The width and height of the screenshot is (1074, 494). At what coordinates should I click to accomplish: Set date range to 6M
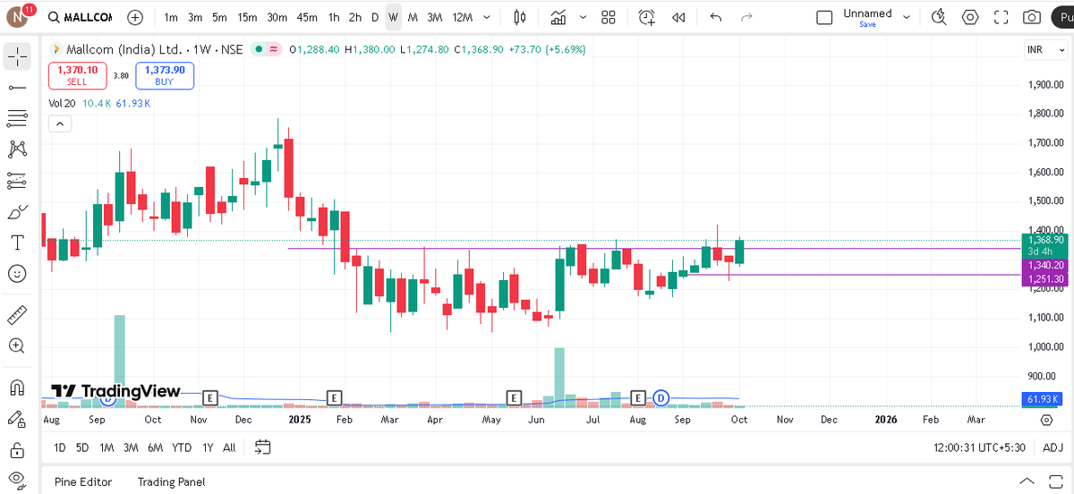coord(156,447)
